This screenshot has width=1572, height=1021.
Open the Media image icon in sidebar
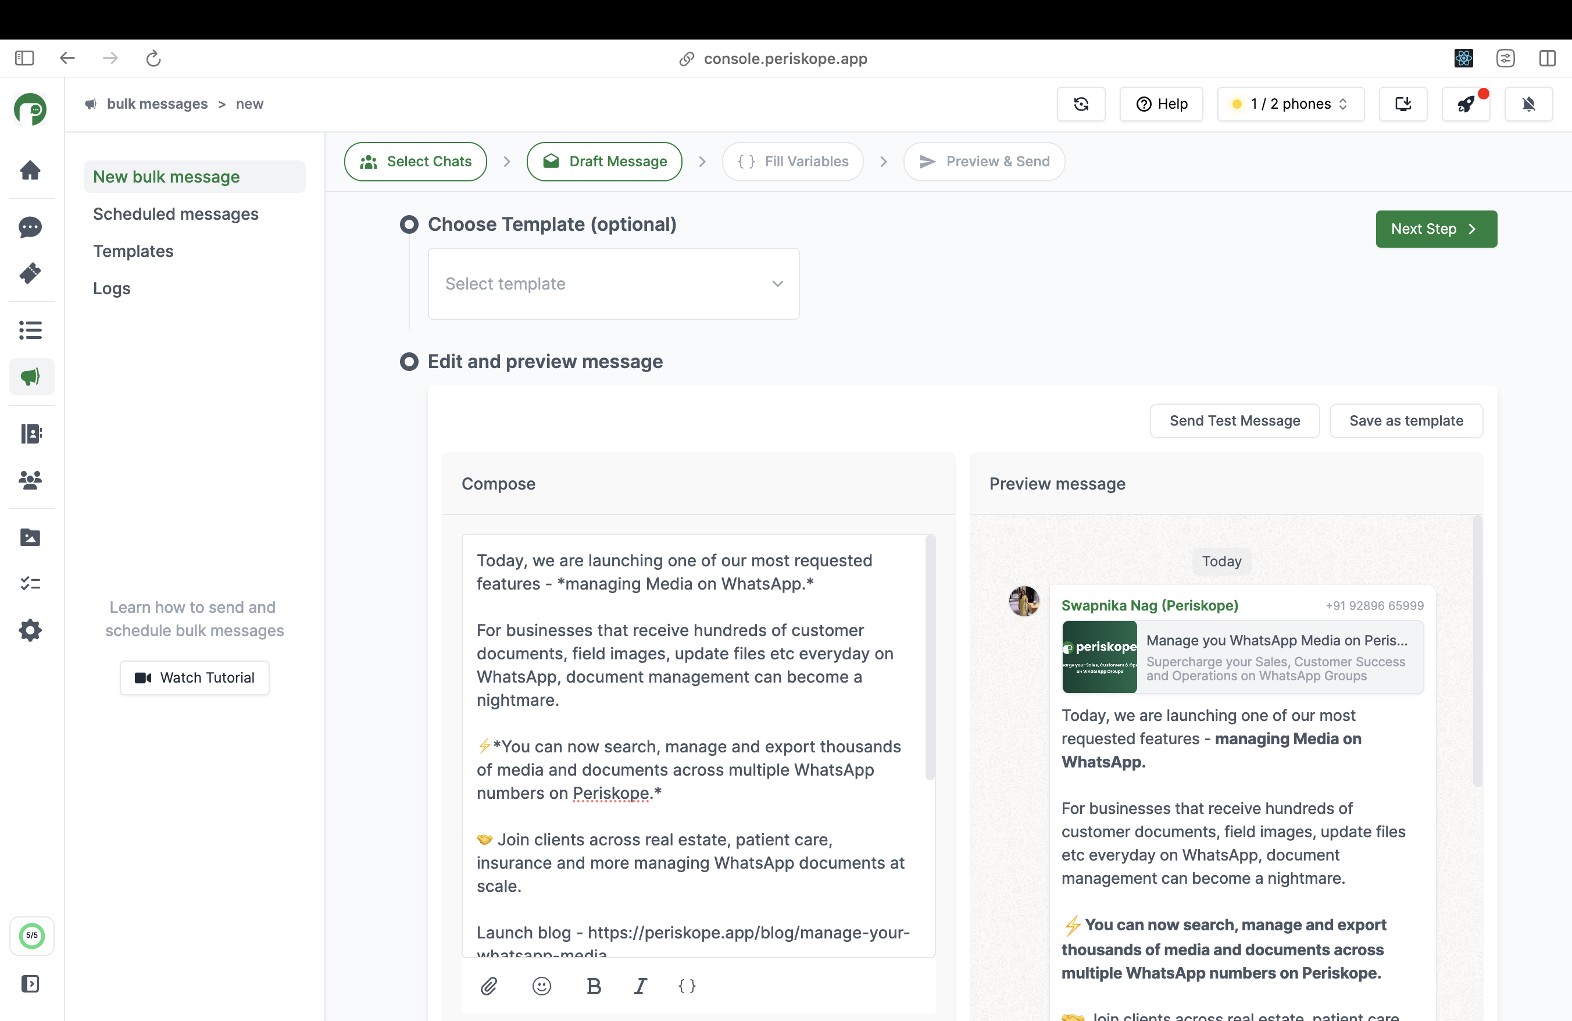[30, 538]
